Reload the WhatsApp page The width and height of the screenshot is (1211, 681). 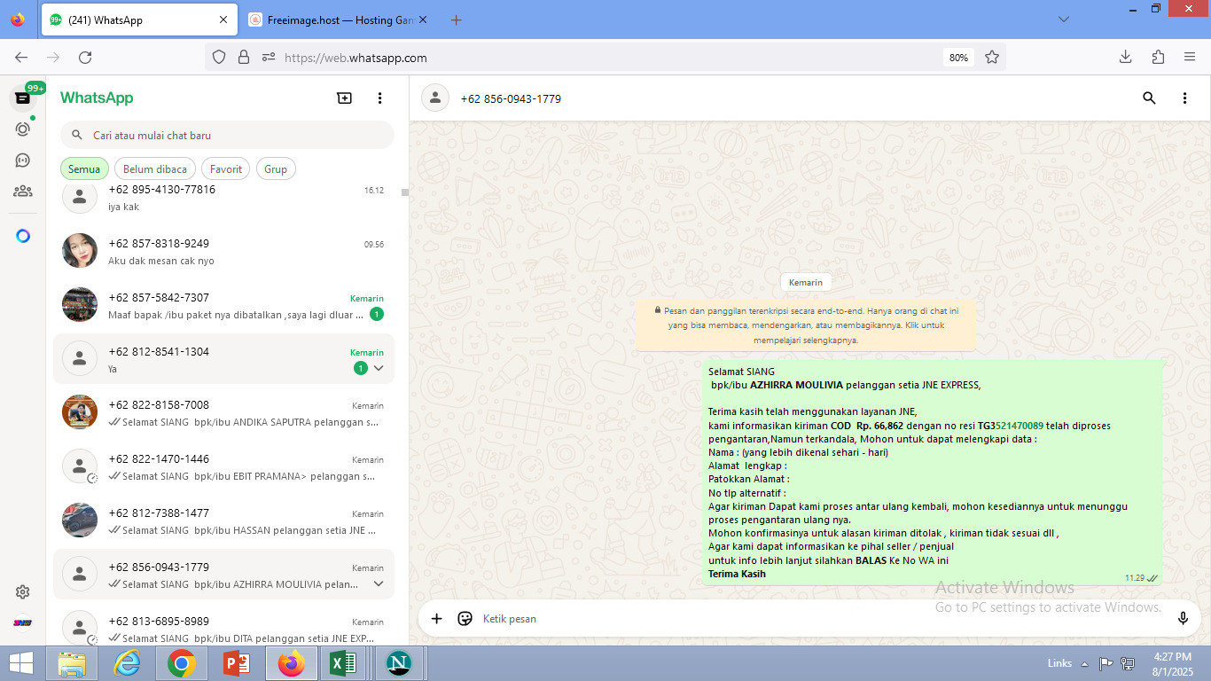pos(85,58)
